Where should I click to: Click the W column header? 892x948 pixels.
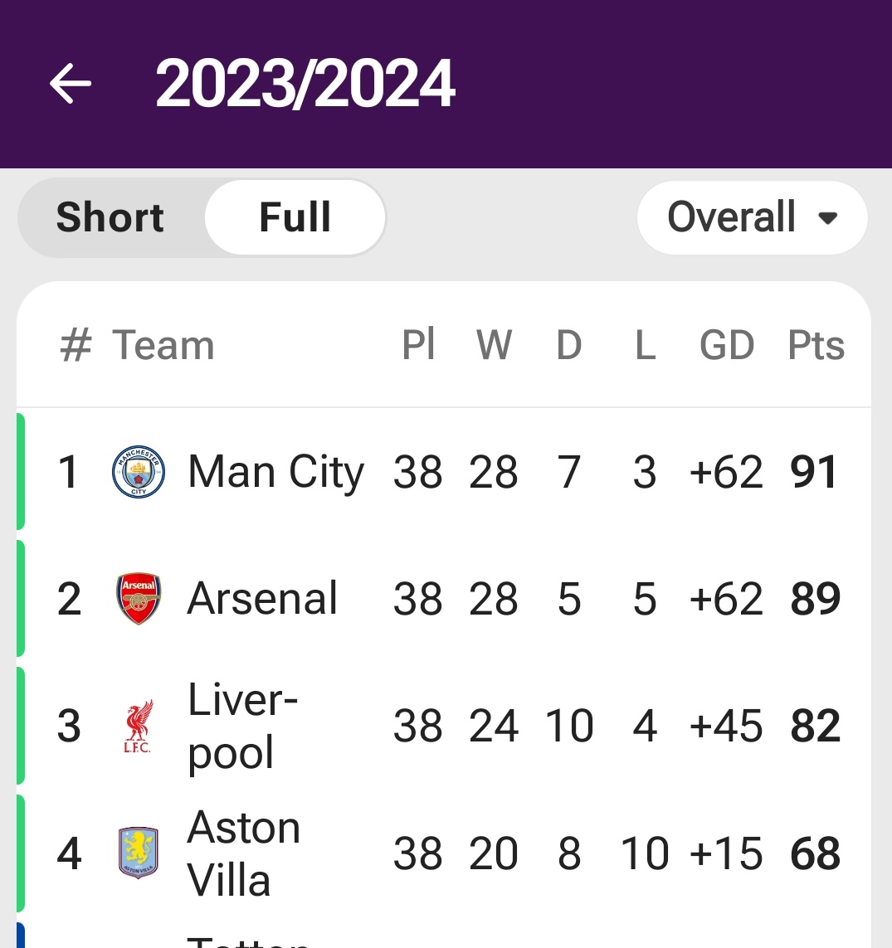click(x=494, y=345)
